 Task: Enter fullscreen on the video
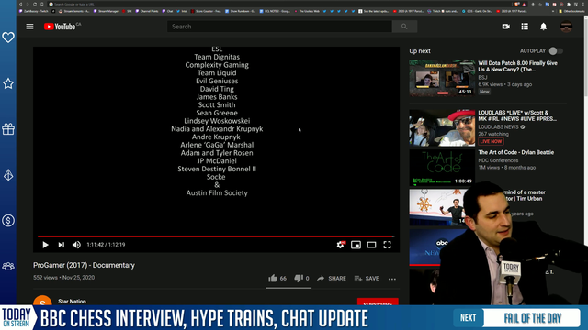pos(387,245)
